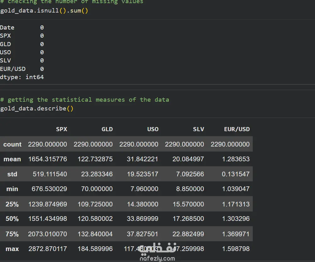Image resolution: width=315 pixels, height=262 pixels.
Task: Select std EUR/USD value 0.131547
Action: click(236, 174)
